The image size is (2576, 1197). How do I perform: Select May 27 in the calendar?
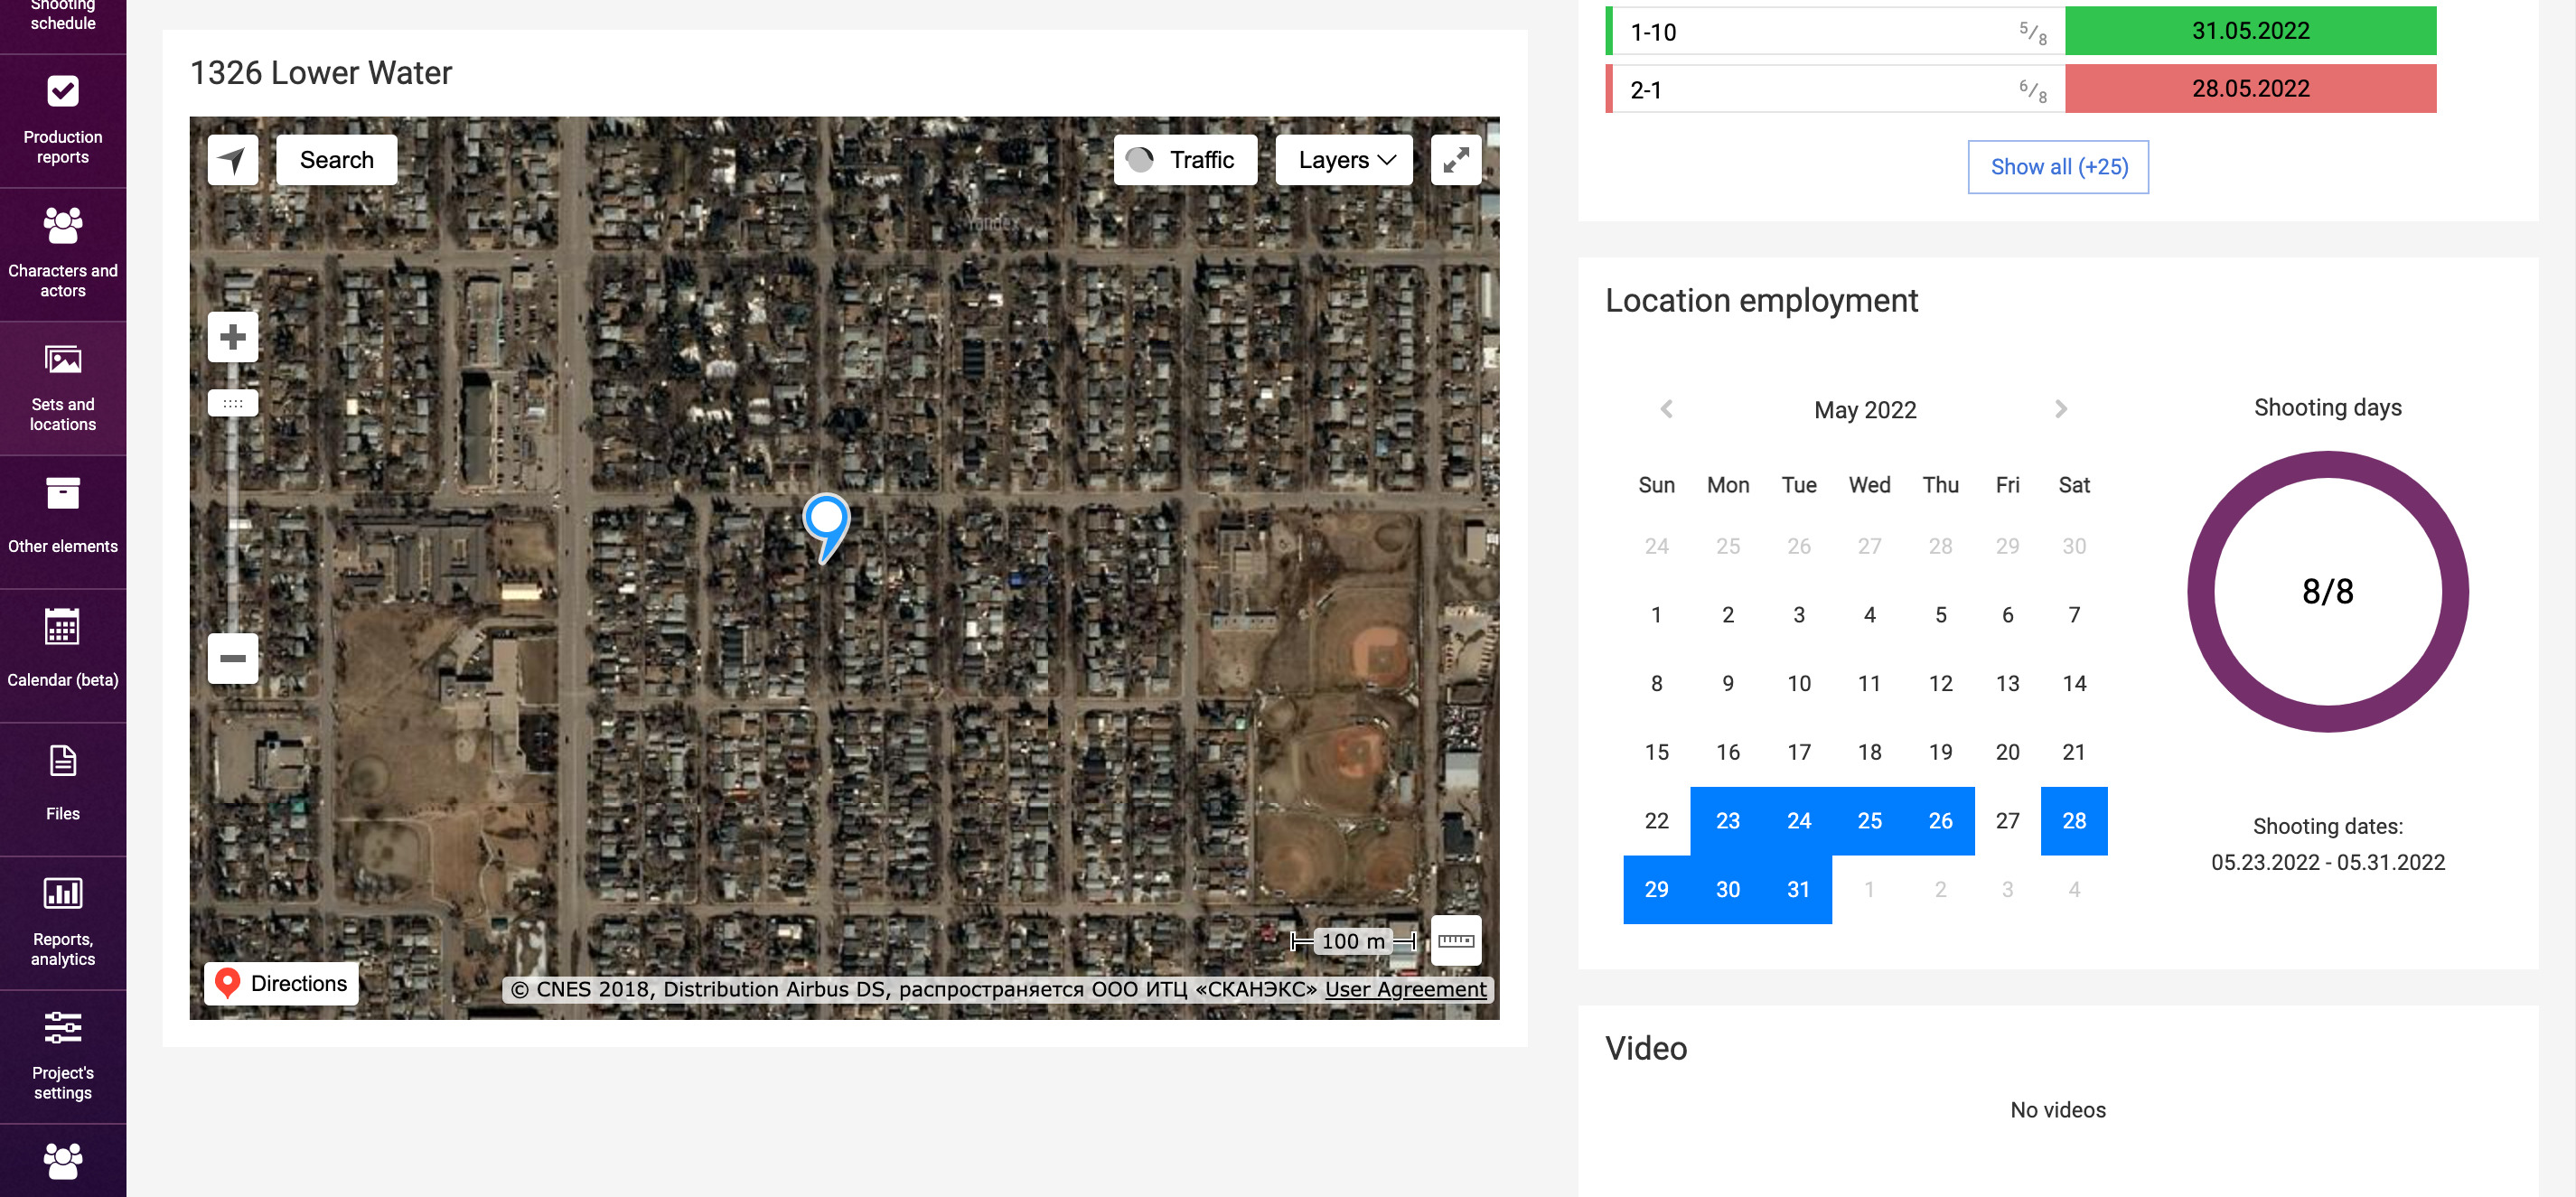(x=2007, y=821)
